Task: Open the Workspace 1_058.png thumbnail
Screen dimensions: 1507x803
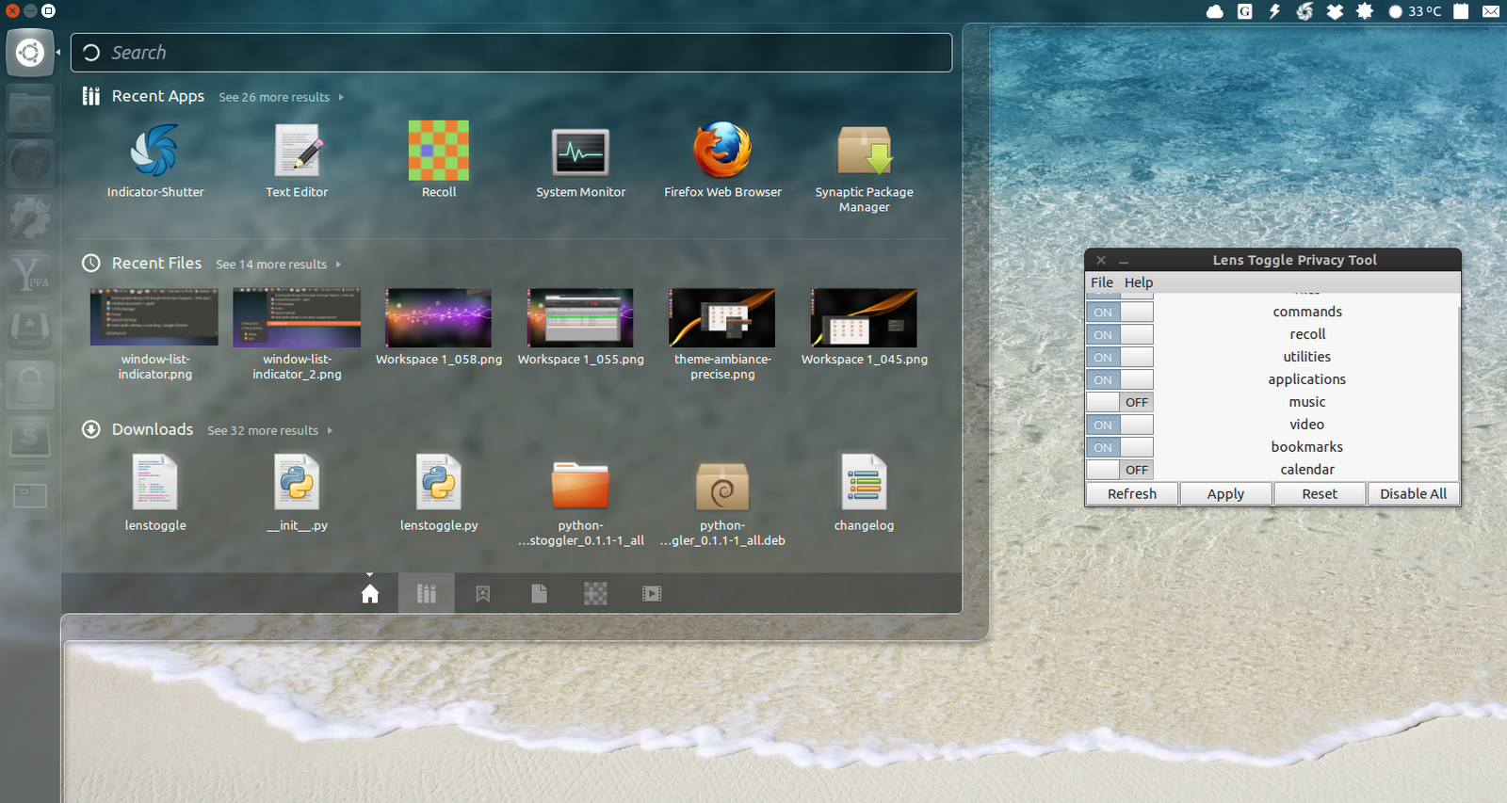Action: point(439,318)
